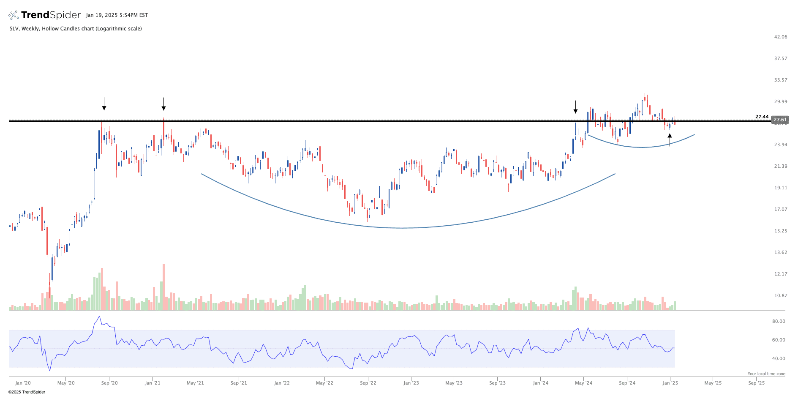
Task: Select the small blue curve under 2024 candles
Action: (x=642, y=147)
